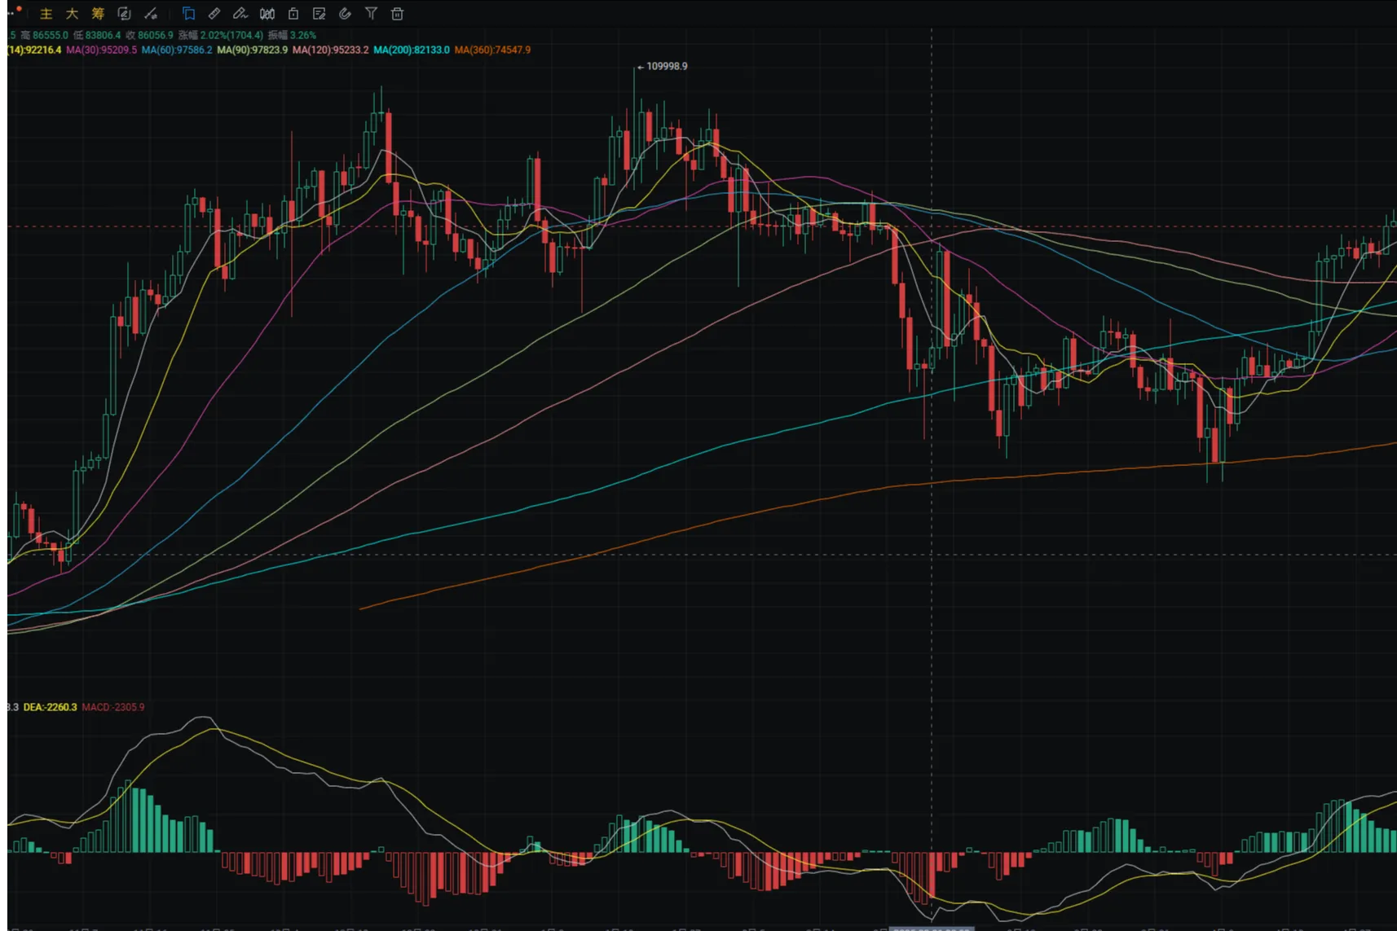Click the 低 83806.4 low value
Screen dimensions: 1397x931
click(x=97, y=35)
